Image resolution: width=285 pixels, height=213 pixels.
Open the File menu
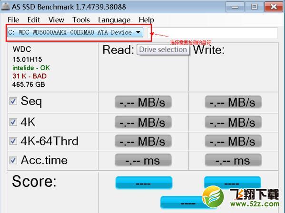13,20
